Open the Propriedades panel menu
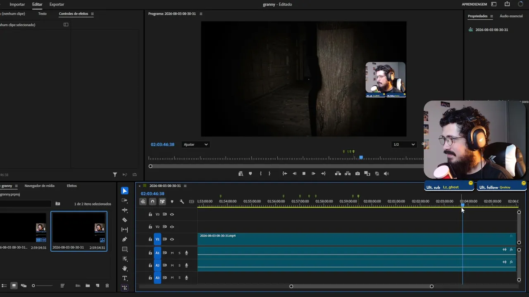This screenshot has height=297, width=529. 491,16
